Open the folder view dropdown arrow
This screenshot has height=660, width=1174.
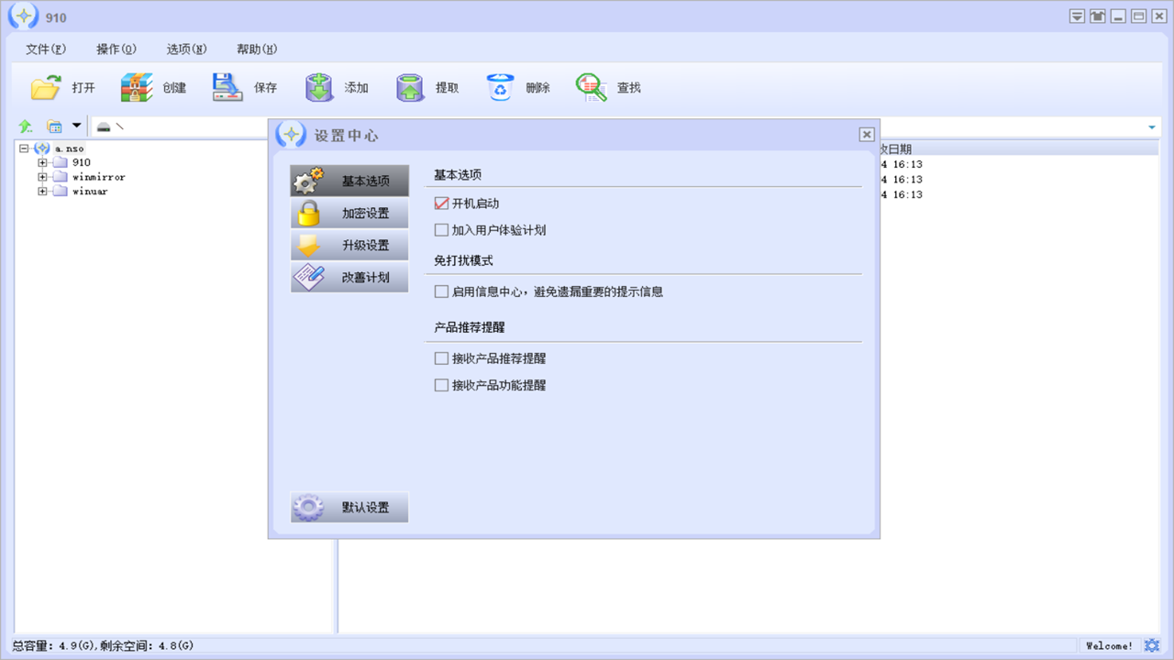point(78,126)
